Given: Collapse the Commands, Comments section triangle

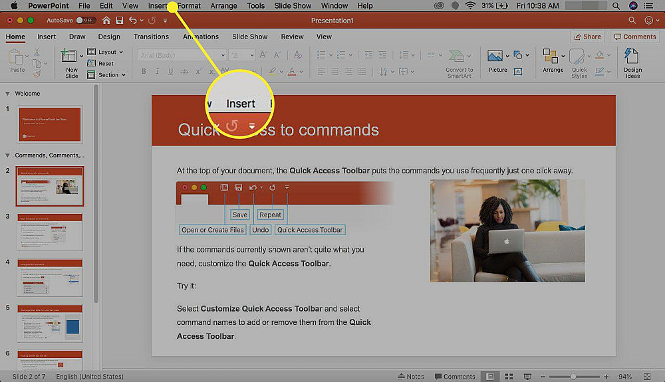Looking at the screenshot, I should point(7,155).
